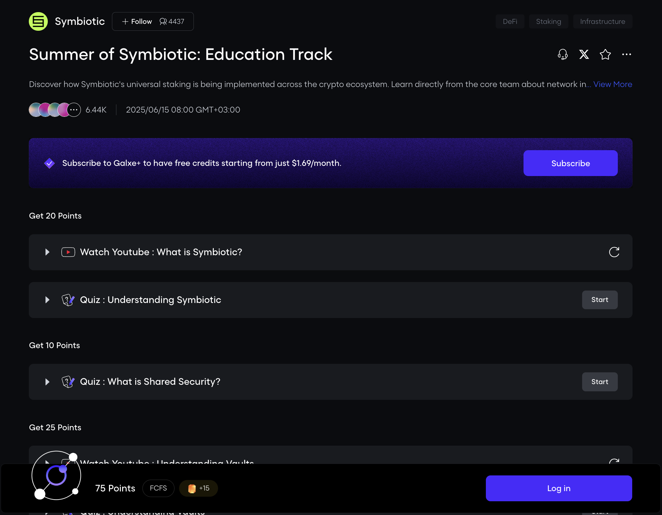Subscribe to Galxe+ via the banner button
The height and width of the screenshot is (515, 662).
(570, 163)
